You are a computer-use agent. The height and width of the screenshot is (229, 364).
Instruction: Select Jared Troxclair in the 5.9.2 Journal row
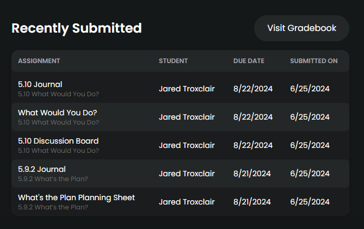(187, 174)
